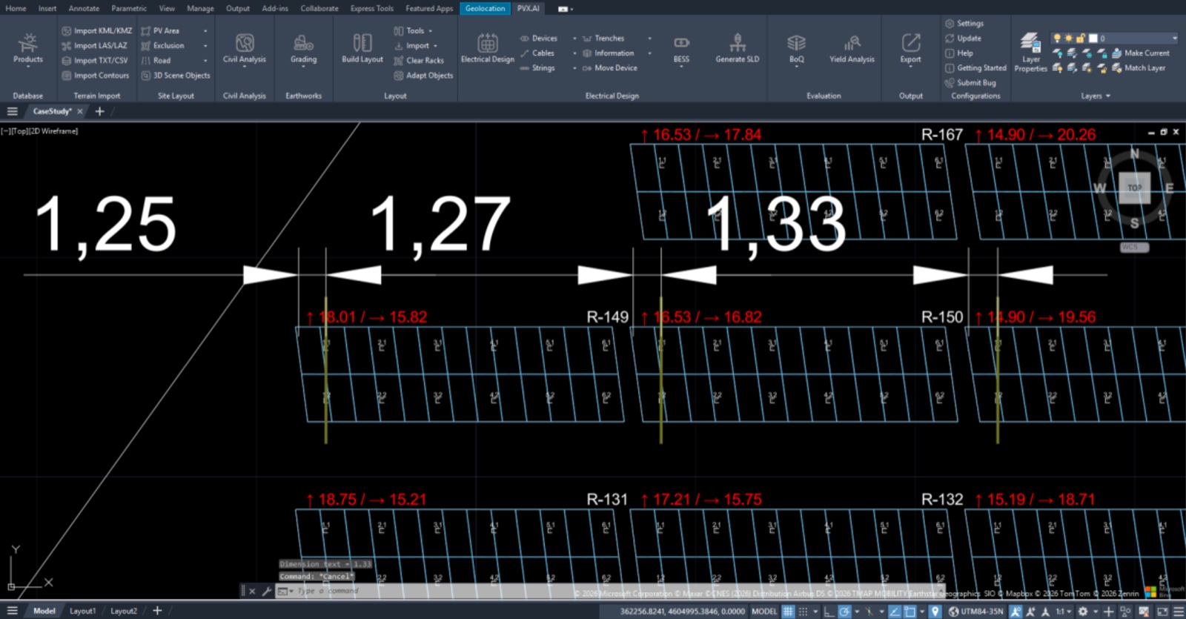Toggle object snap tracking in status bar
Image resolution: width=1186 pixels, height=619 pixels.
point(895,612)
